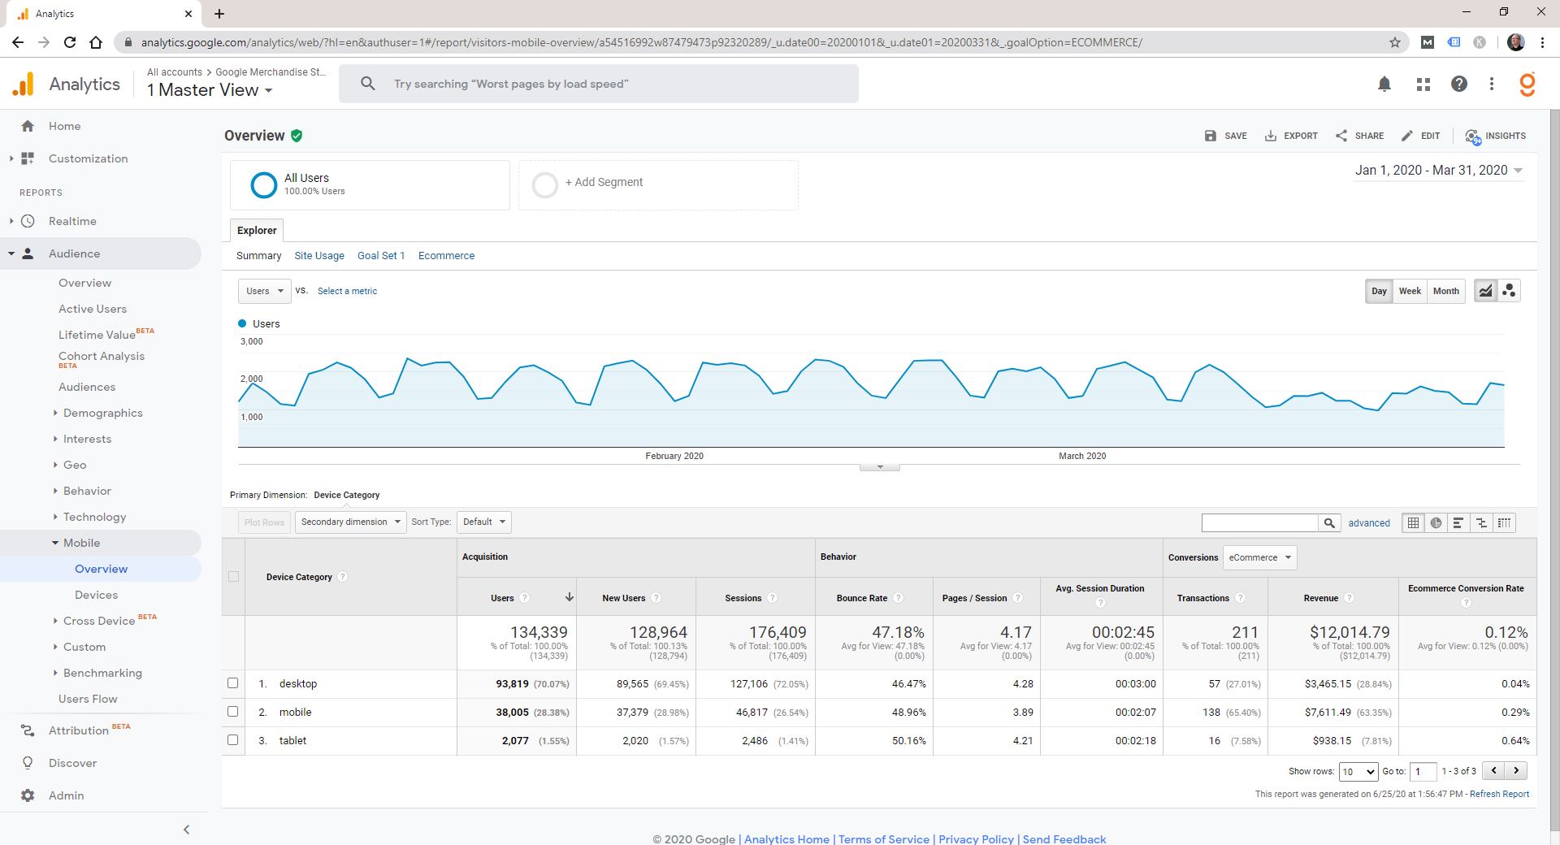Screen dimensions: 1560x845
Task: Click the Send Feedback link
Action: 1064,839
